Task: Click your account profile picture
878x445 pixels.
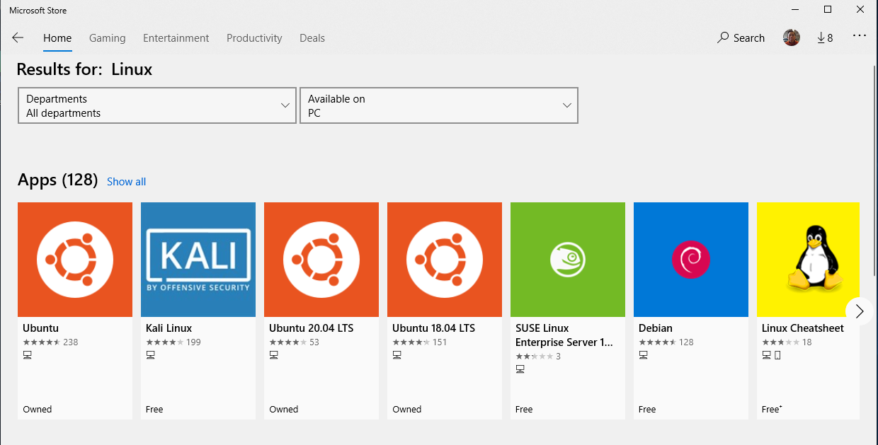Action: click(791, 37)
